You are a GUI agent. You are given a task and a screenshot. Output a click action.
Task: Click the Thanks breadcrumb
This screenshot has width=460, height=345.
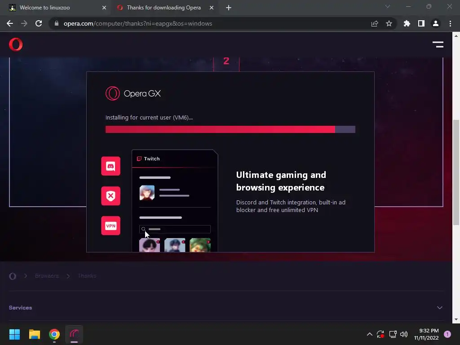(x=87, y=276)
